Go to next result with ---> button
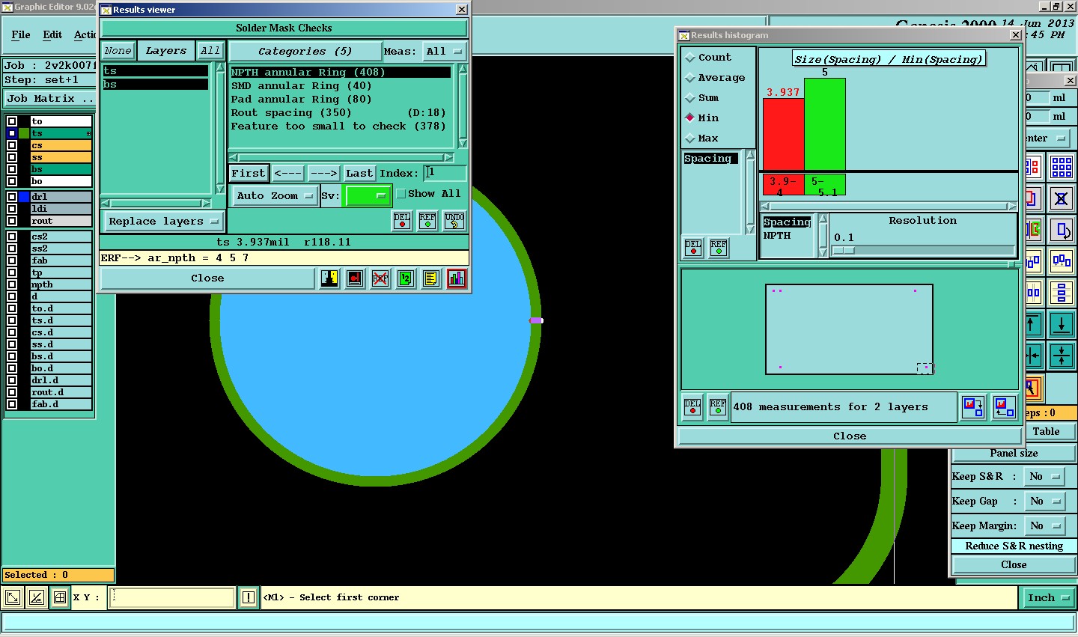1078x637 pixels. tap(323, 174)
